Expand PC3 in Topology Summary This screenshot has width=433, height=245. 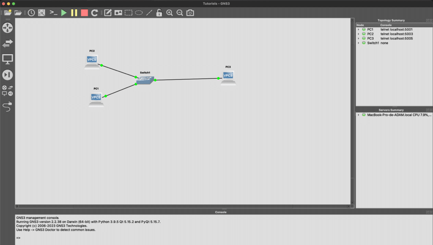(359, 38)
